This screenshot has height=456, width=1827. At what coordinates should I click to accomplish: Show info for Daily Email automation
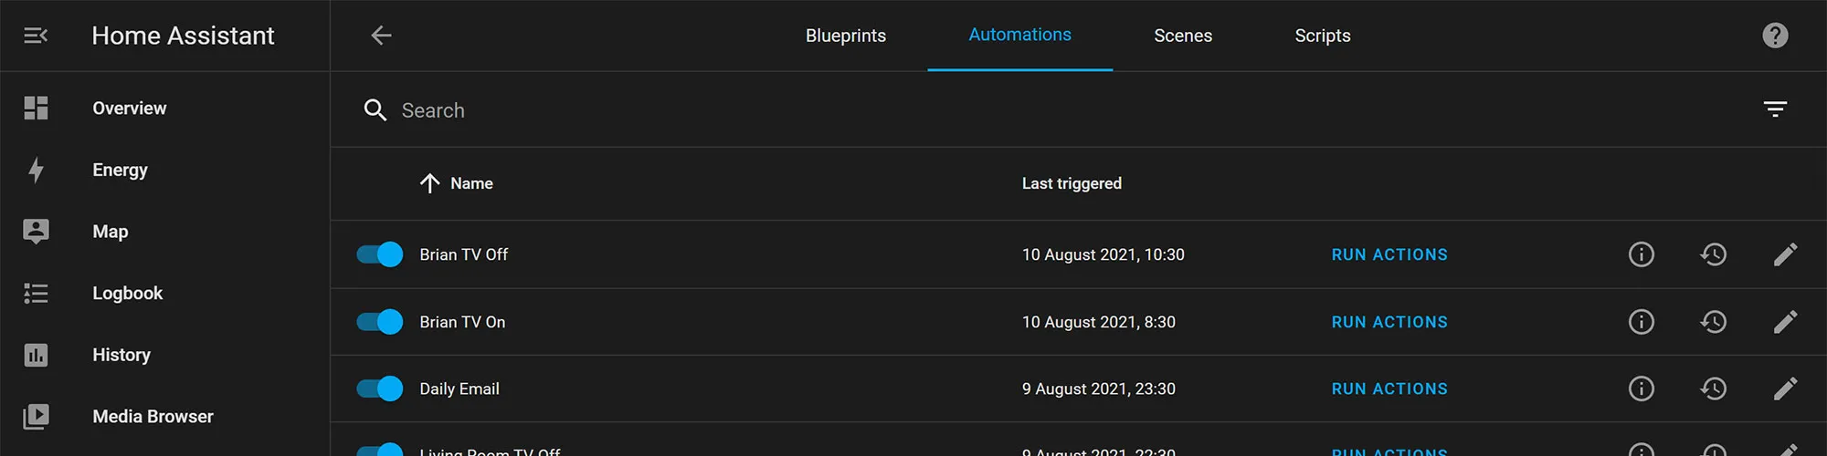coord(1641,389)
